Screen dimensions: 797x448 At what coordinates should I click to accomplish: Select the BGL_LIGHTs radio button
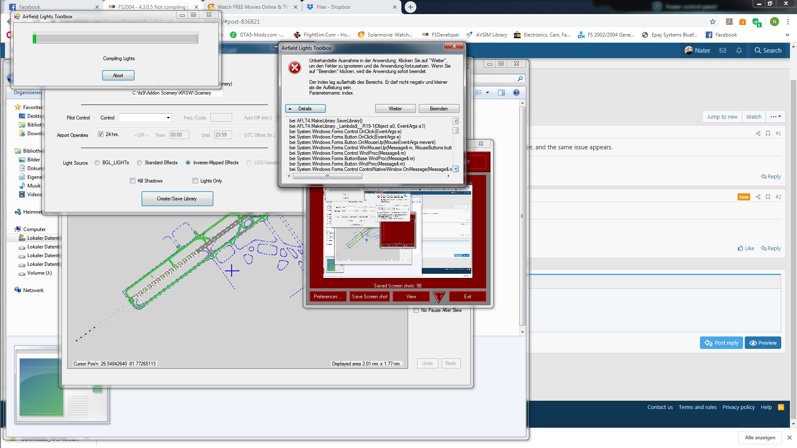(x=97, y=163)
